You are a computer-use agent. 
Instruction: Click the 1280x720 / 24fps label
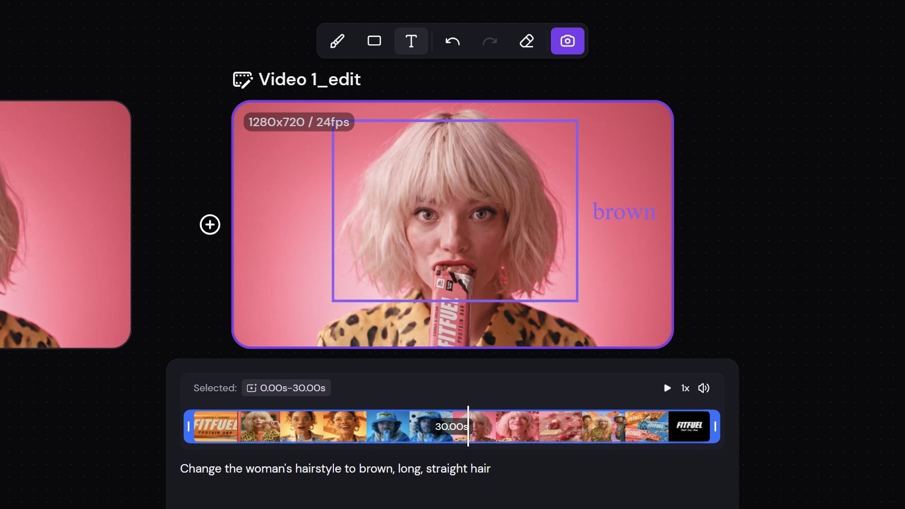pyautogui.click(x=299, y=122)
